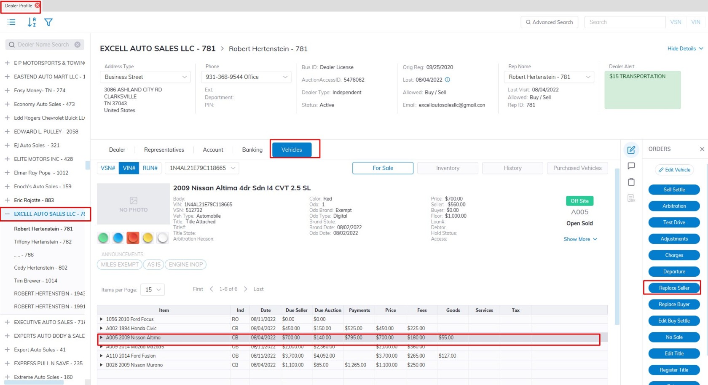Viewport: 708px width, 385px height.
Task: Open the filter funnel icon
Action: [x=48, y=22]
